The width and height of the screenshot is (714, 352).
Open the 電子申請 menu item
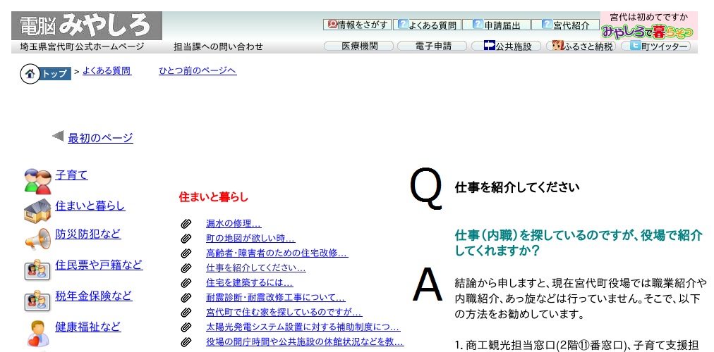(x=433, y=46)
